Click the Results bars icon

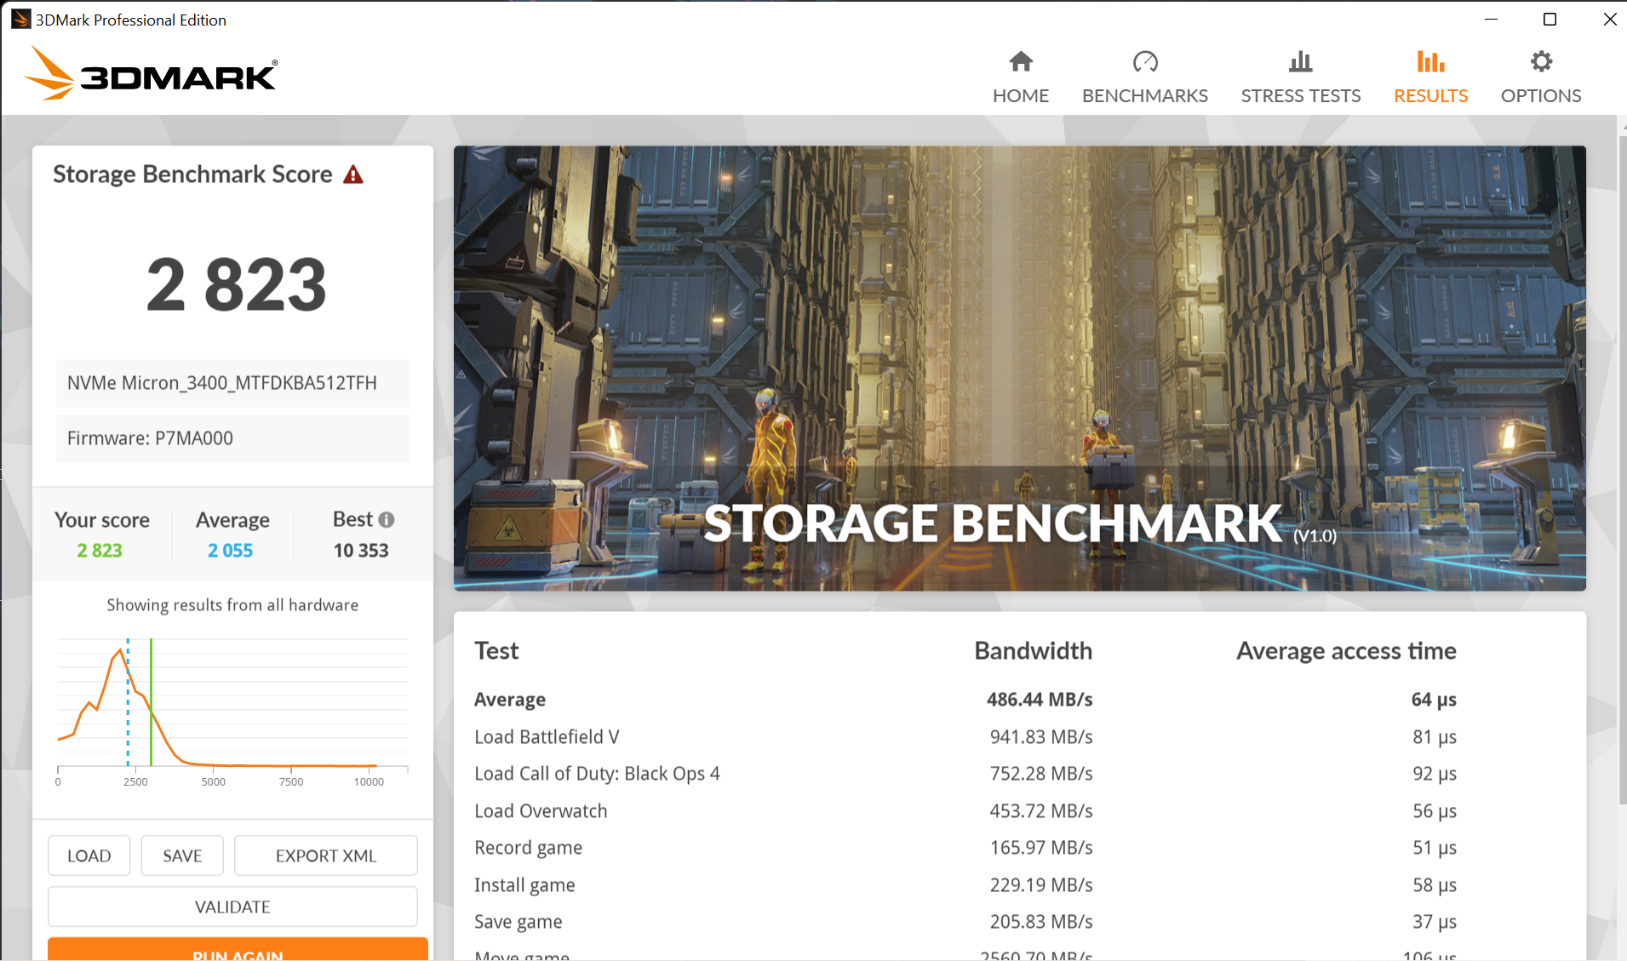[1430, 61]
